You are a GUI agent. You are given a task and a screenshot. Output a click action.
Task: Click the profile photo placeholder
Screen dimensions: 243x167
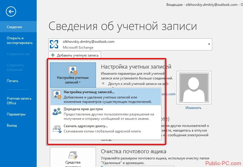tap(194, 88)
